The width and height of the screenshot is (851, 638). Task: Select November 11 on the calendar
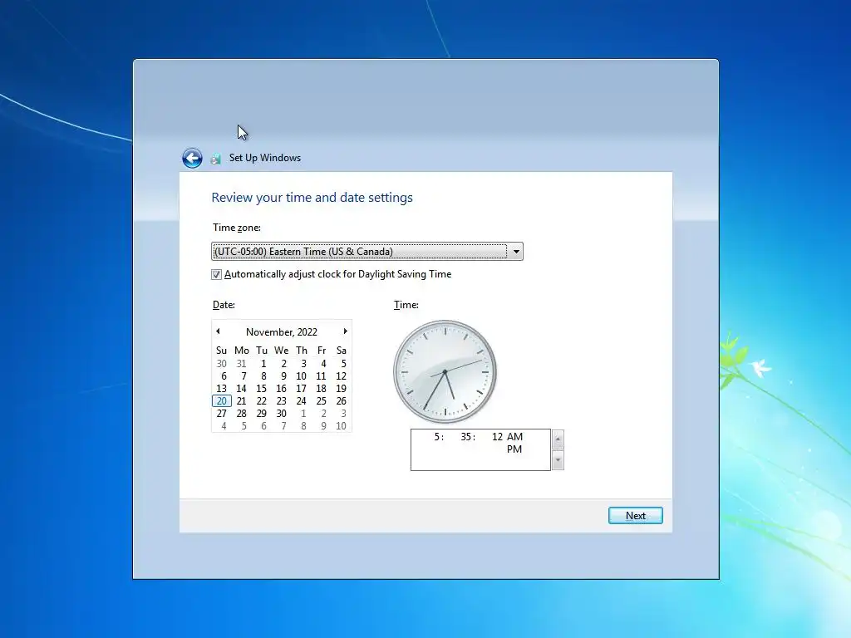point(322,376)
